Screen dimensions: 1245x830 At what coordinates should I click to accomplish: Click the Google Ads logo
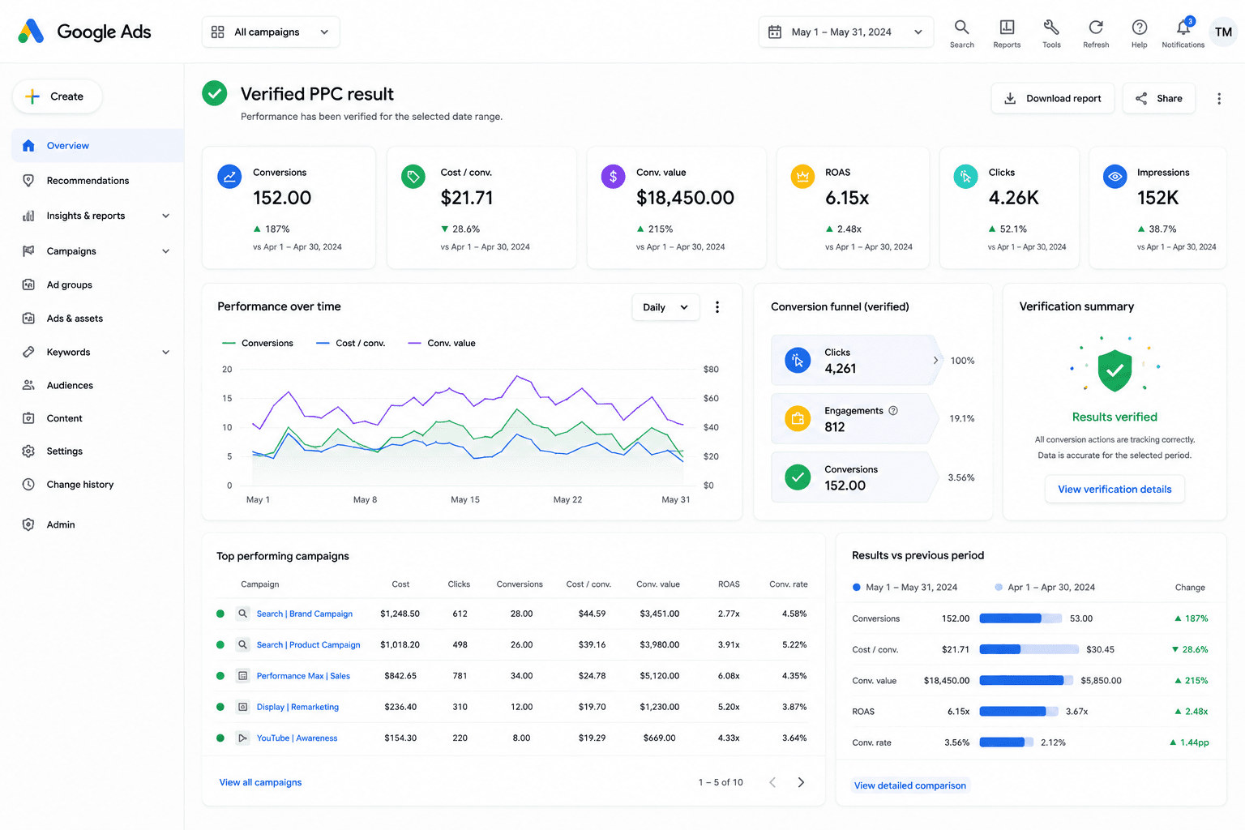pos(84,32)
